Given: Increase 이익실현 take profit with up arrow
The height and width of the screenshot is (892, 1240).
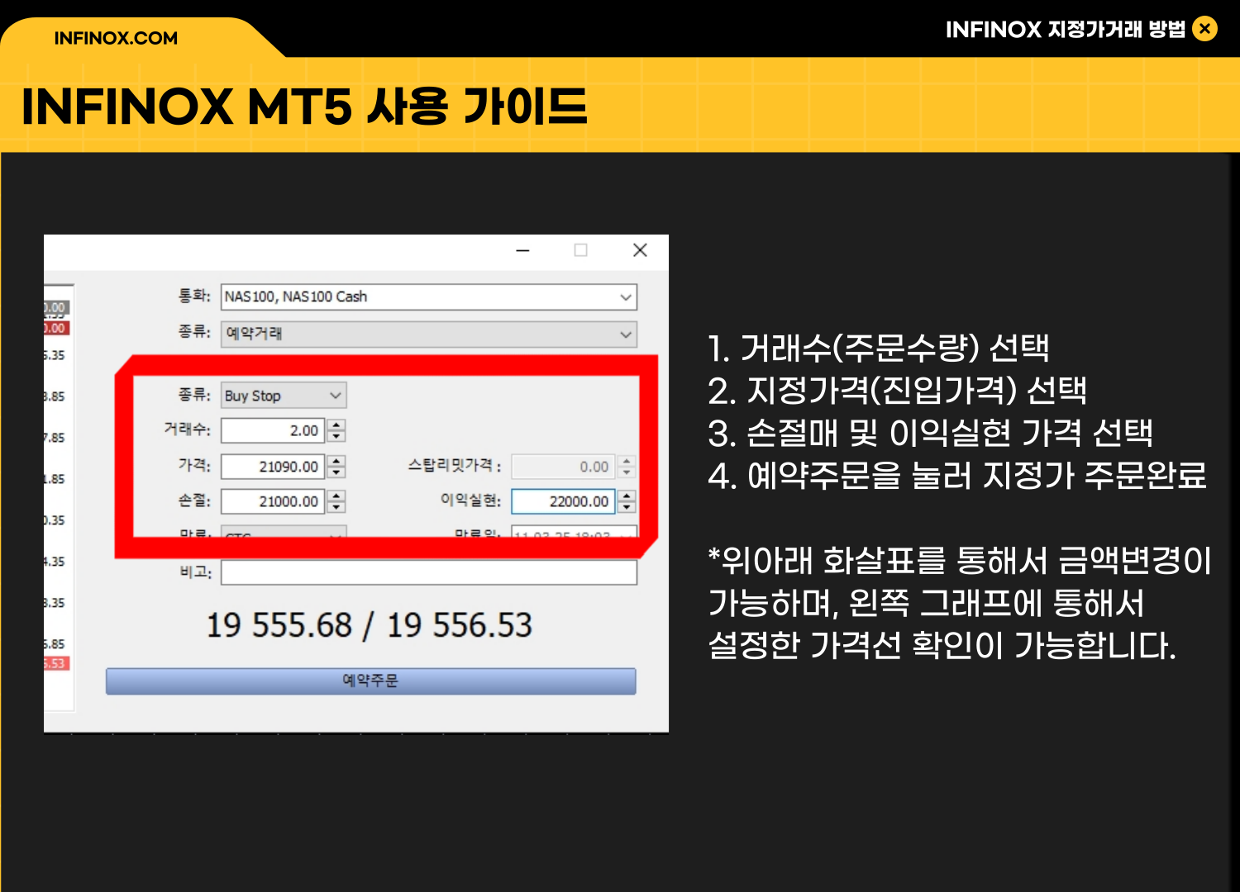Looking at the screenshot, I should tap(627, 496).
